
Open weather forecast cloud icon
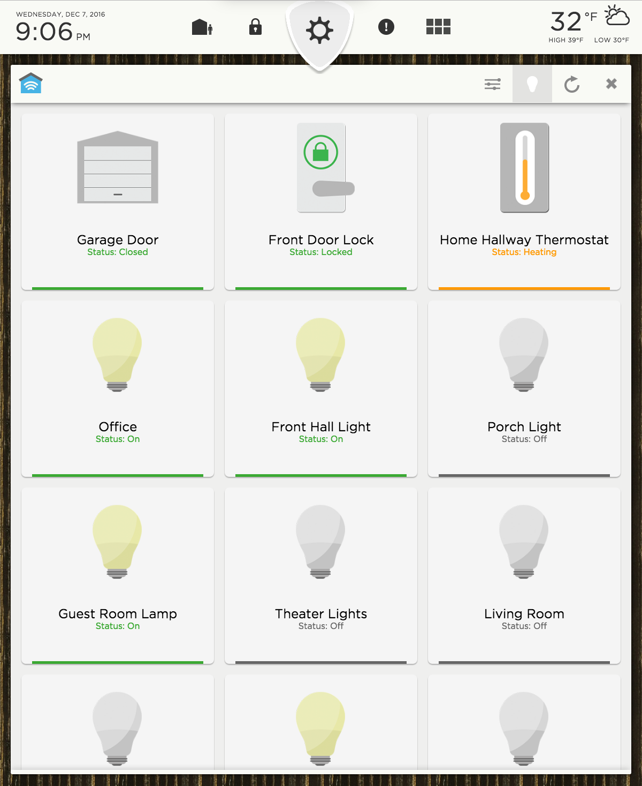tap(617, 16)
